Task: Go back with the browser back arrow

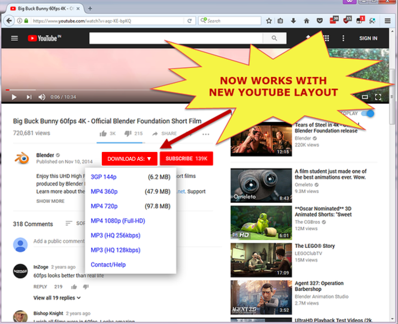Action: pyautogui.click(x=9, y=21)
